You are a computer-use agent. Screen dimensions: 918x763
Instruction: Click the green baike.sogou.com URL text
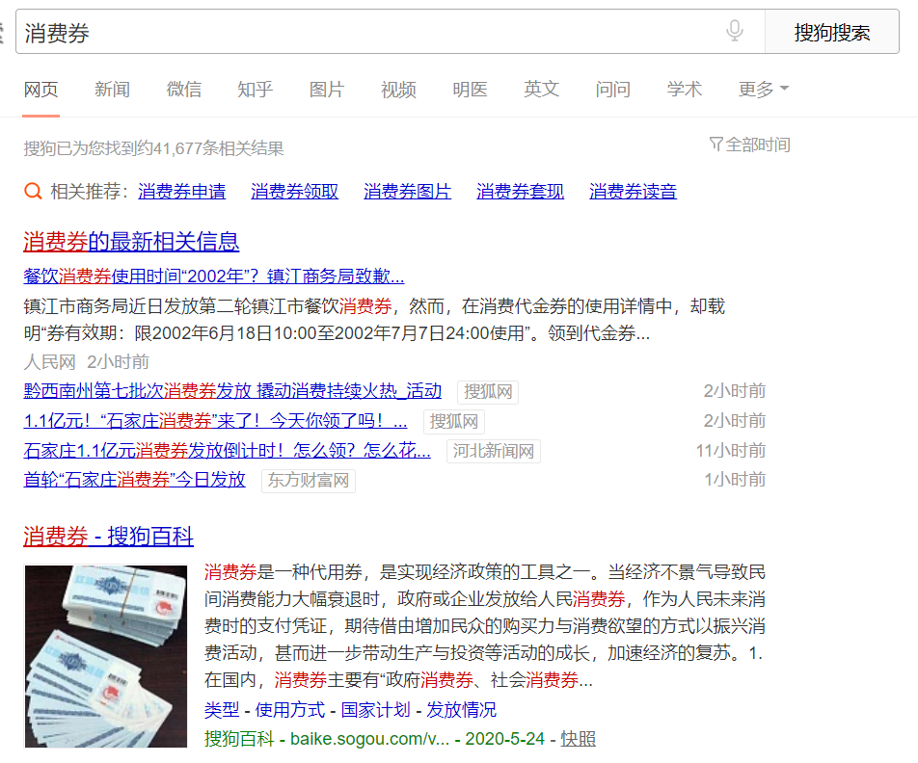[370, 738]
